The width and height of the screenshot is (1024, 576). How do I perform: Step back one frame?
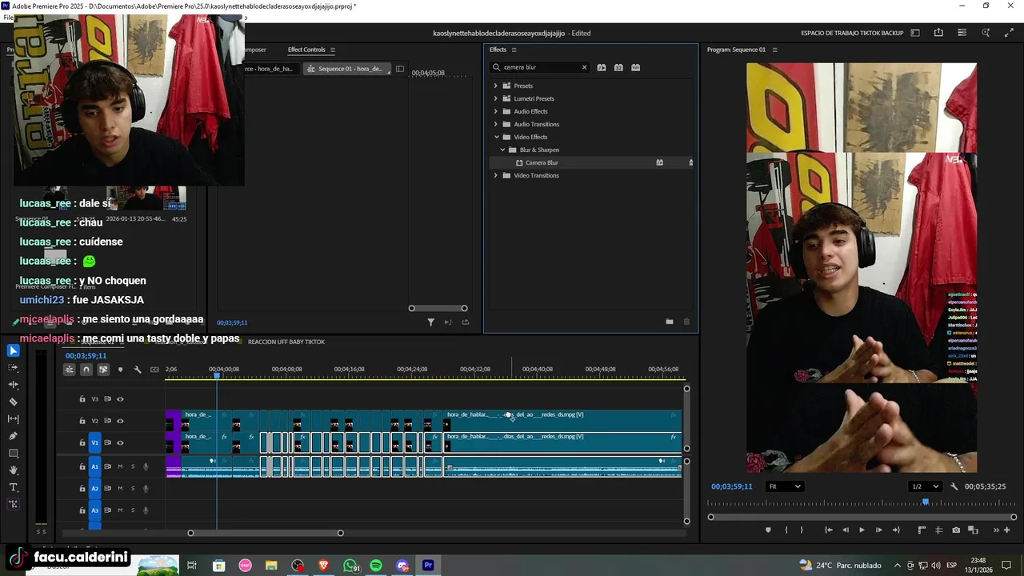845,530
